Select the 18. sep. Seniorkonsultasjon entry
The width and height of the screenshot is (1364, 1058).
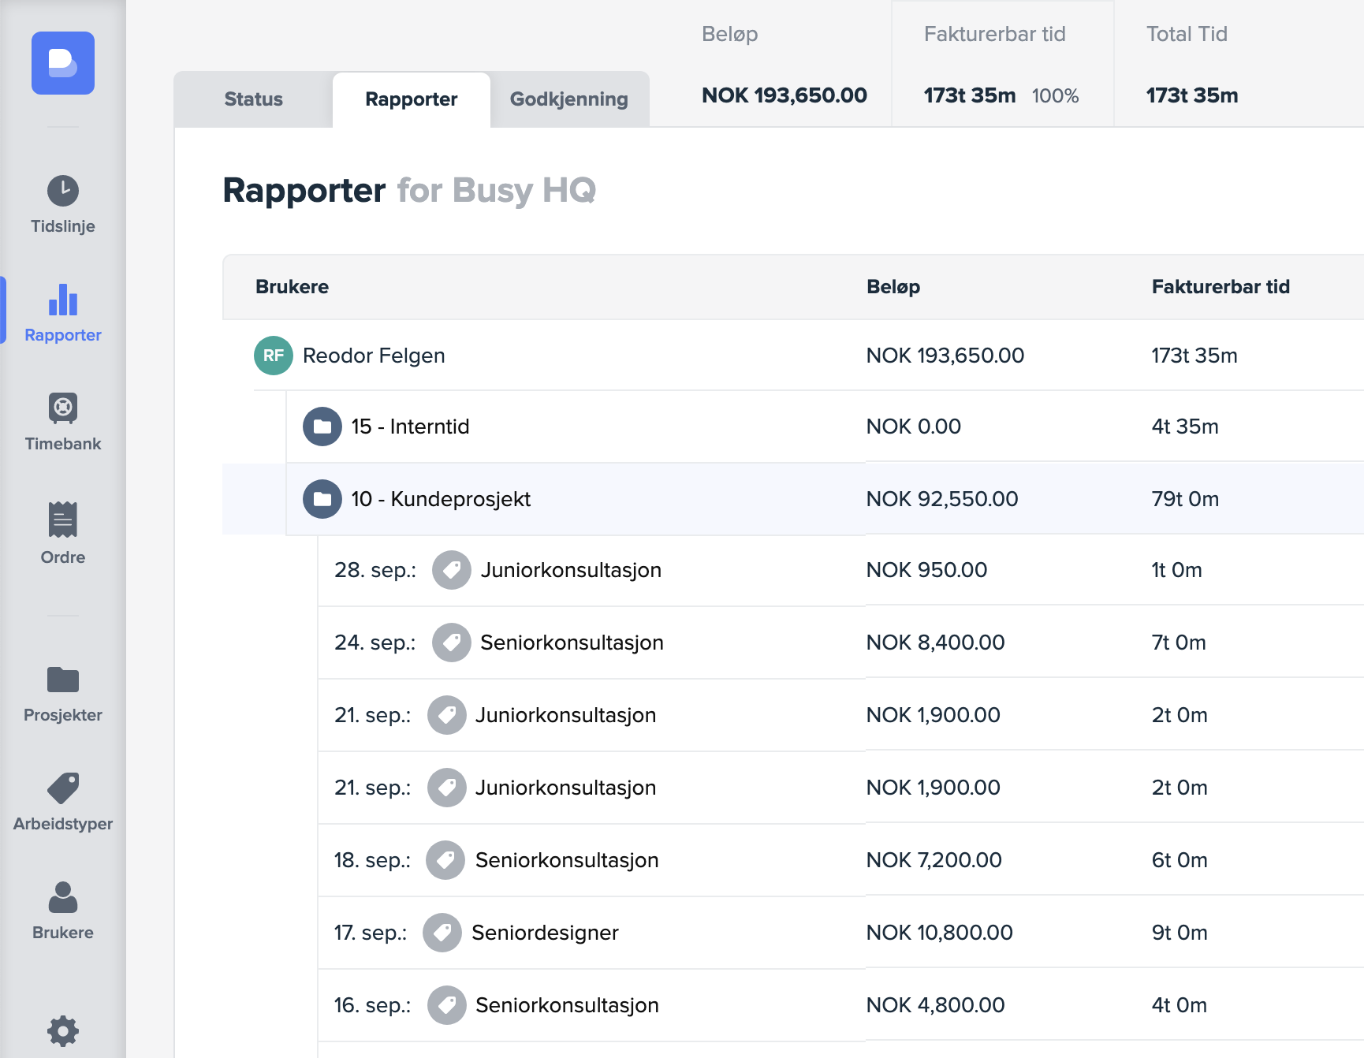[840, 860]
